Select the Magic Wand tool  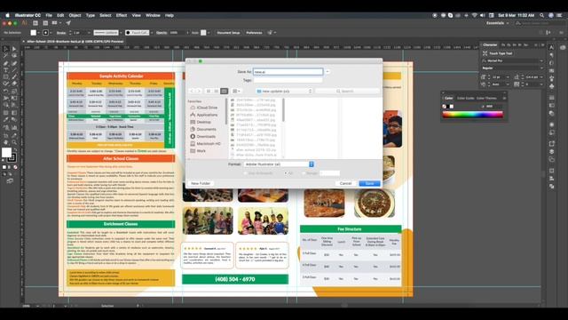pos(6,56)
